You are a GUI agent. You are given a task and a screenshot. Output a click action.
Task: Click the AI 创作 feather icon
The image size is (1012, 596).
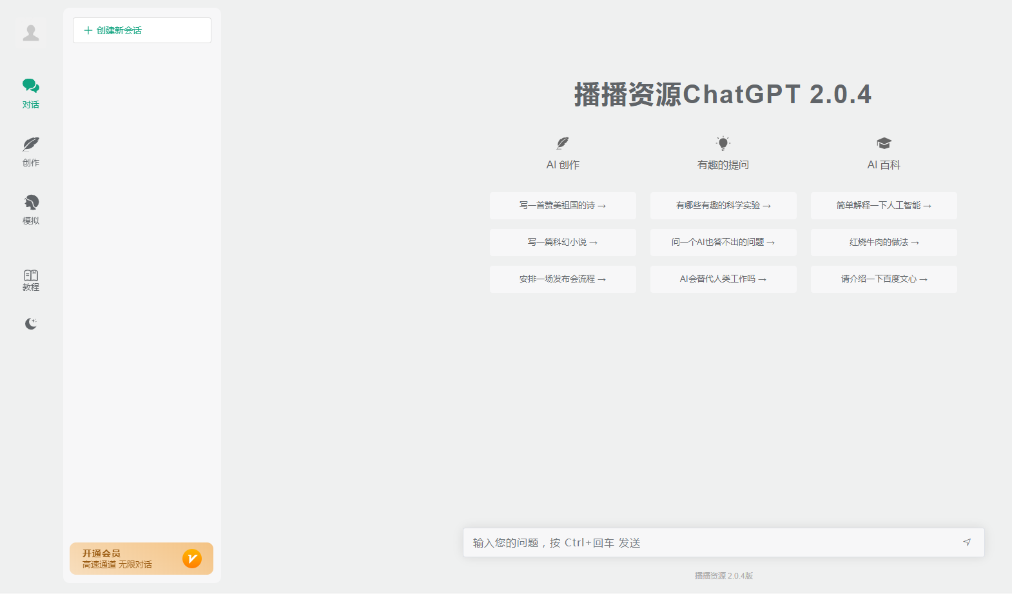[x=563, y=143]
